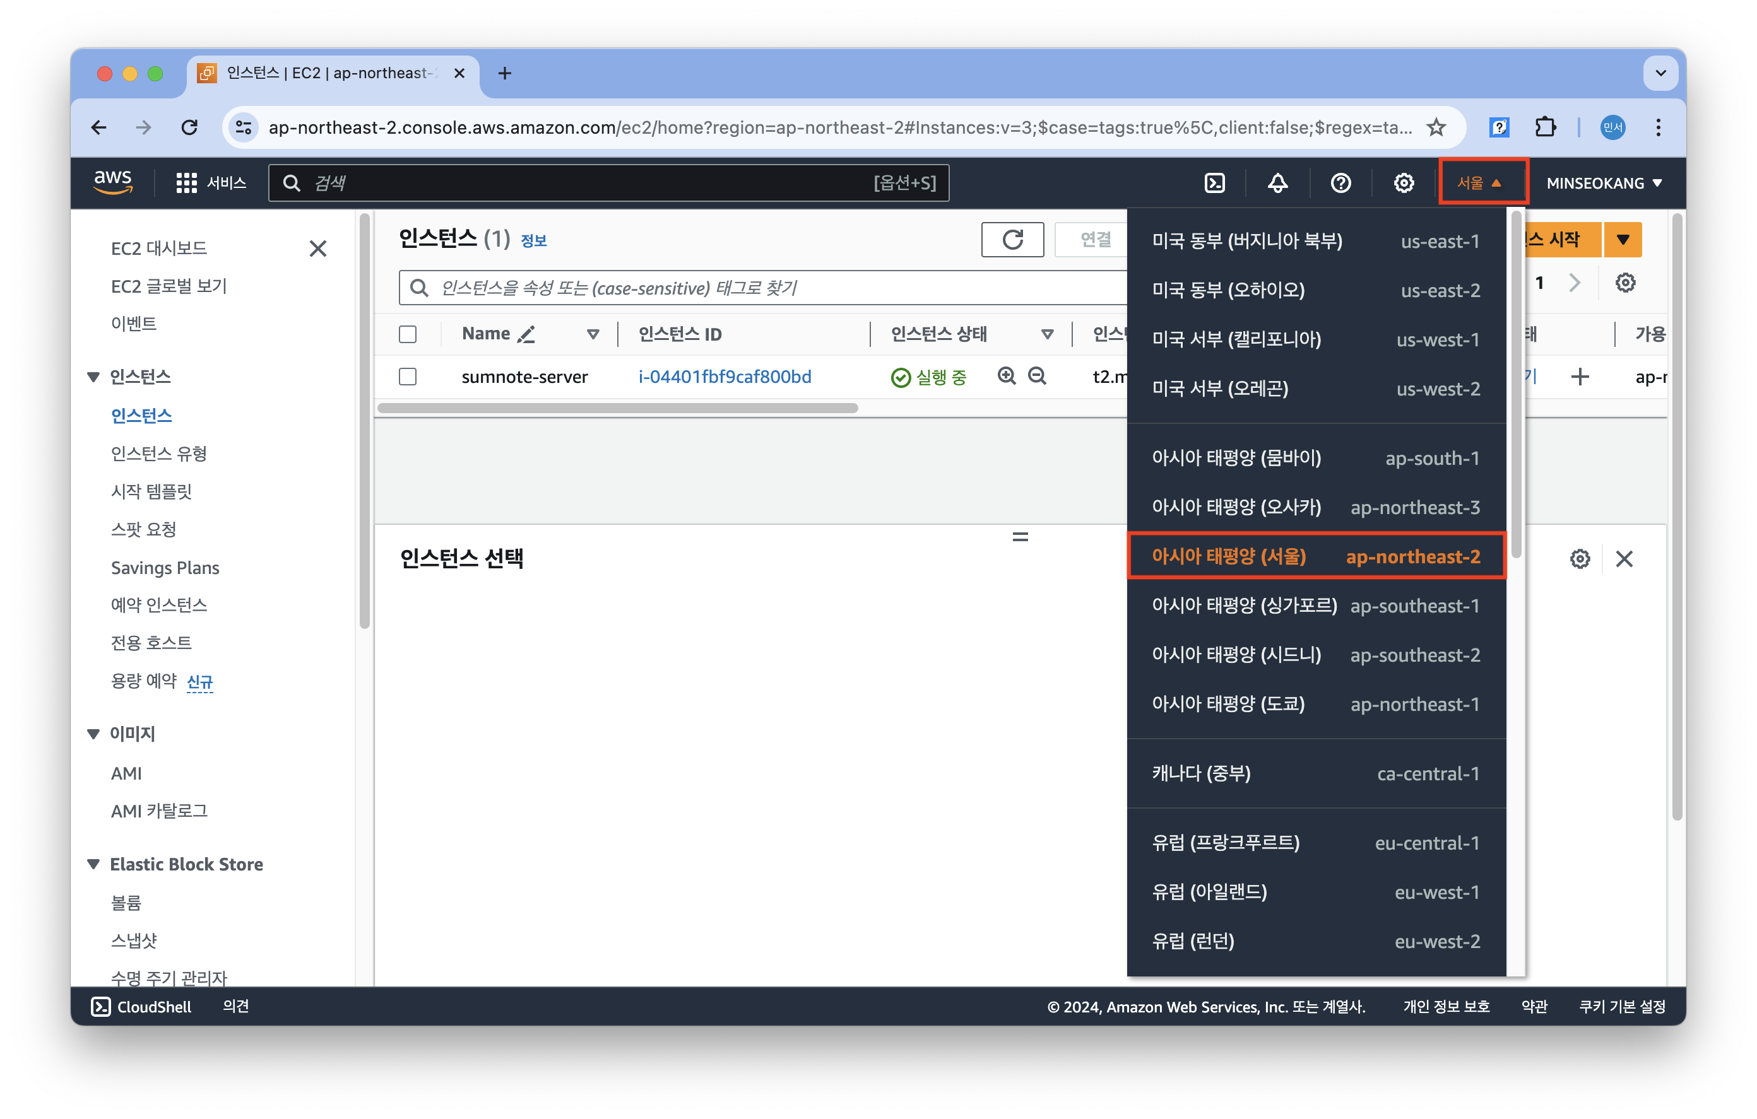Click the refresh instances button

click(1012, 240)
